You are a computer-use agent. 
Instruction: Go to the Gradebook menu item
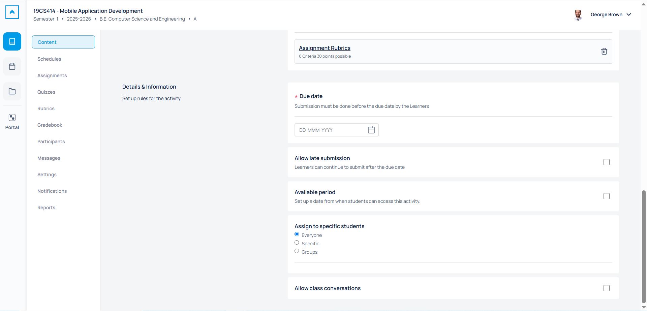[50, 125]
